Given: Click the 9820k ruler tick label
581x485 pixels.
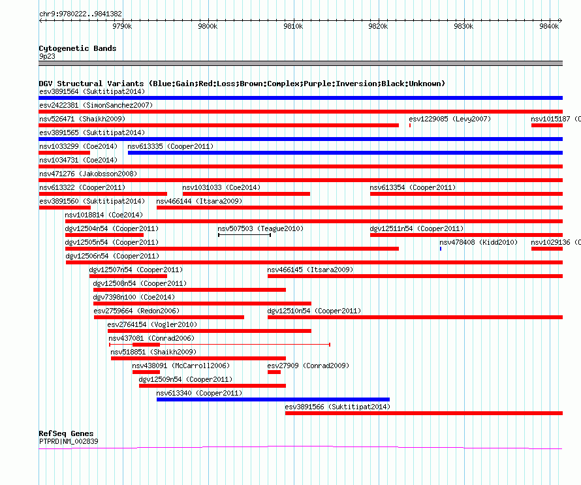Looking at the screenshot, I should (379, 26).
